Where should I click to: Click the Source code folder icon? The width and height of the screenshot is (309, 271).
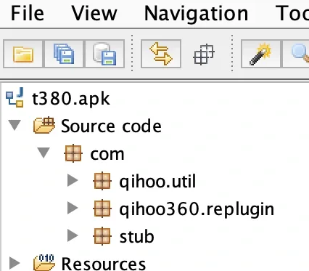pyautogui.click(x=44, y=125)
